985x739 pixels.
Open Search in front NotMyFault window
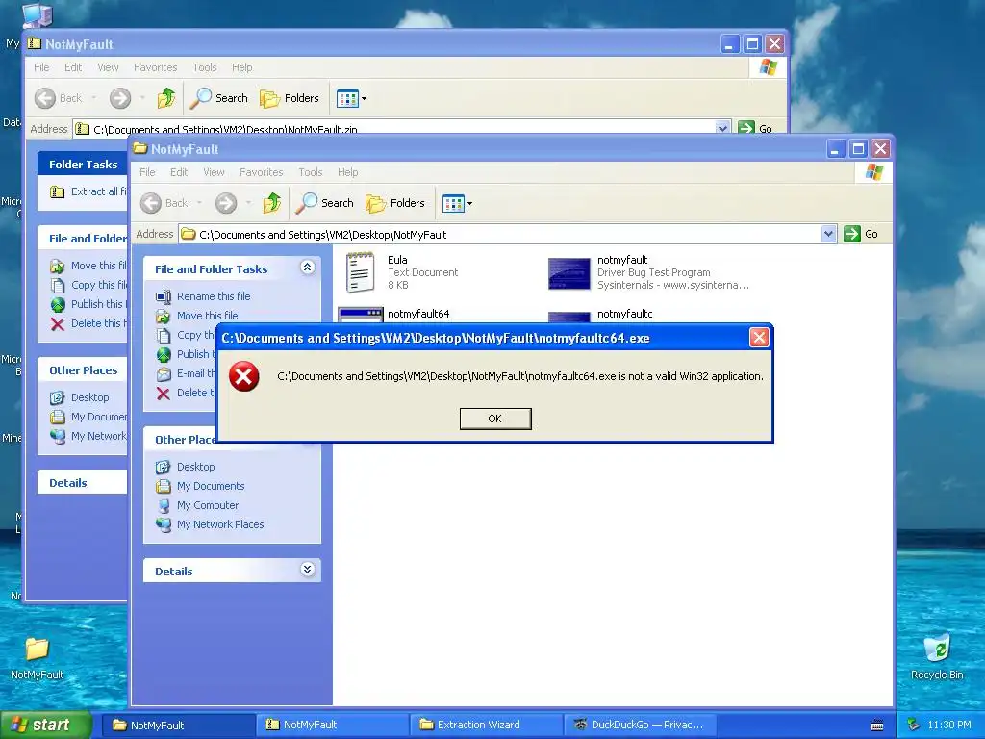coord(324,203)
